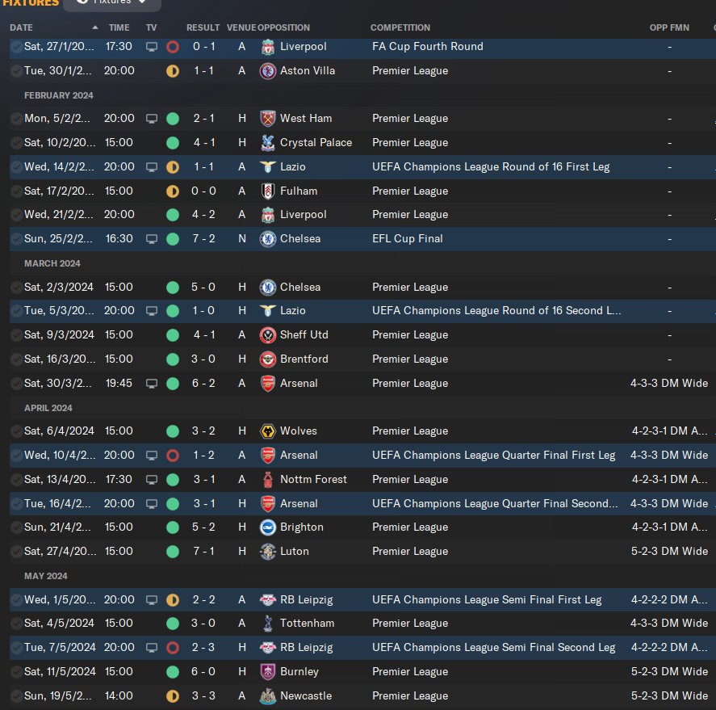Image resolution: width=716 pixels, height=710 pixels.
Task: Select the FEBRUARY 2024 month heading
Action: click(58, 95)
